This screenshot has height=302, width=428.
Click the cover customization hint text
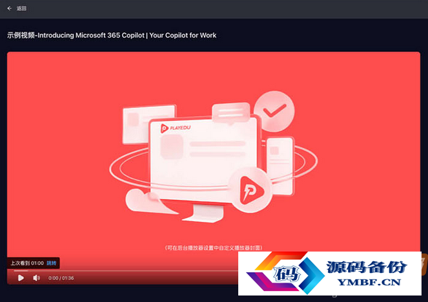coord(214,248)
